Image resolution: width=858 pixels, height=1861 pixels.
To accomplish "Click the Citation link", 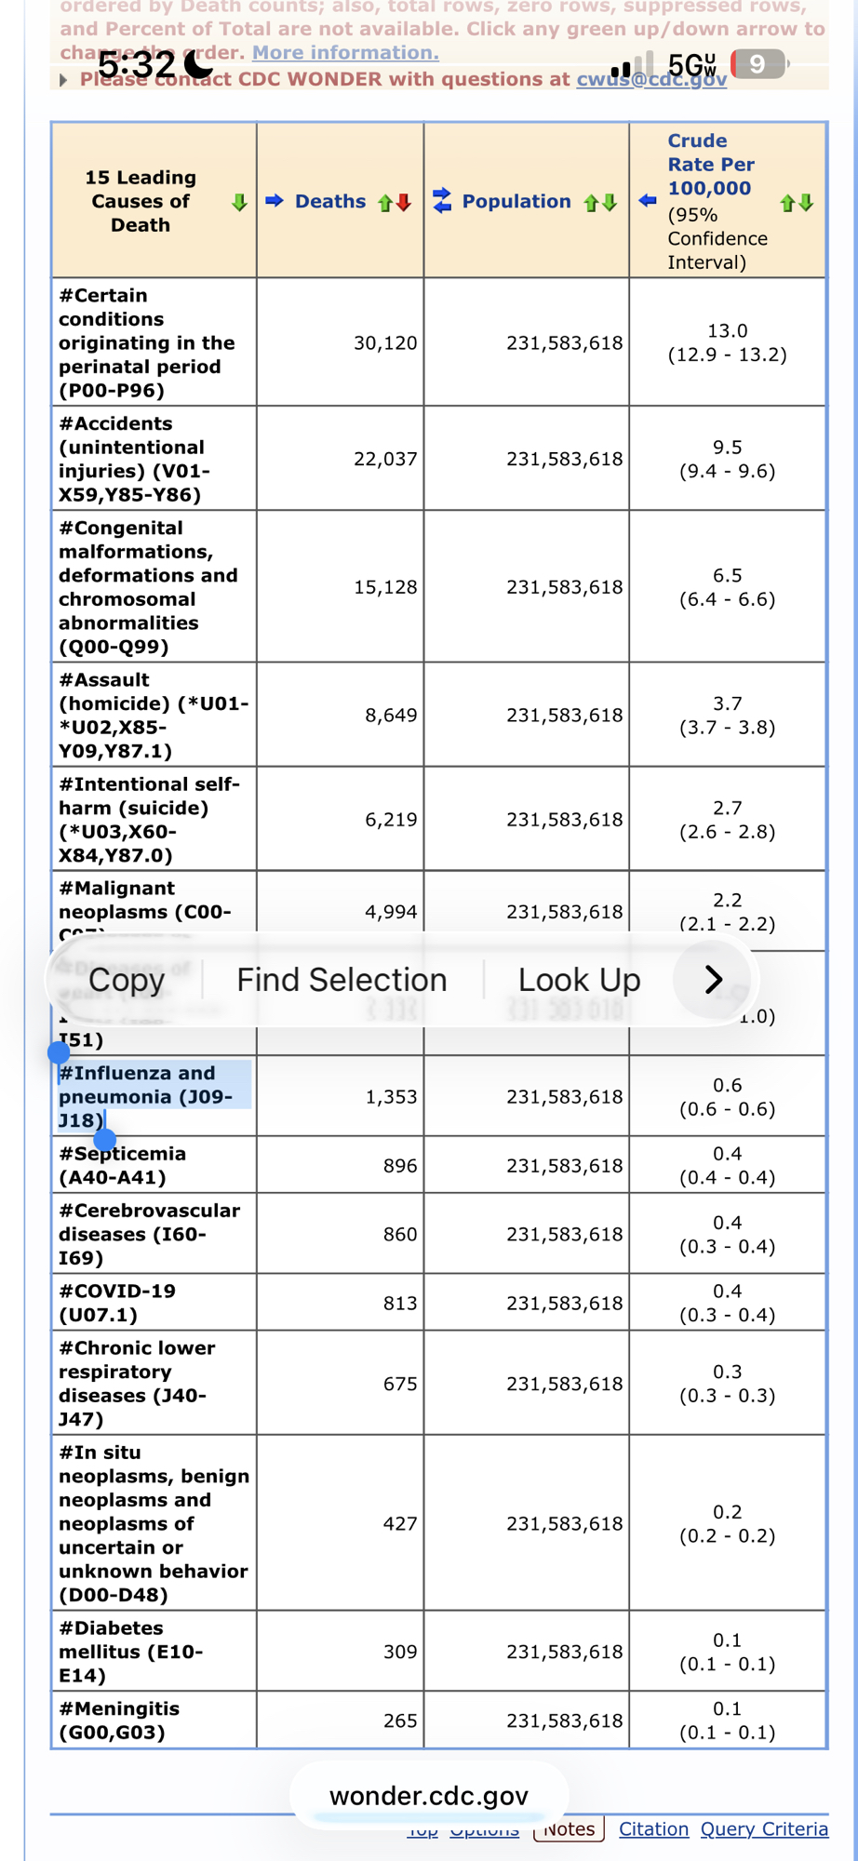I will pos(653,1829).
